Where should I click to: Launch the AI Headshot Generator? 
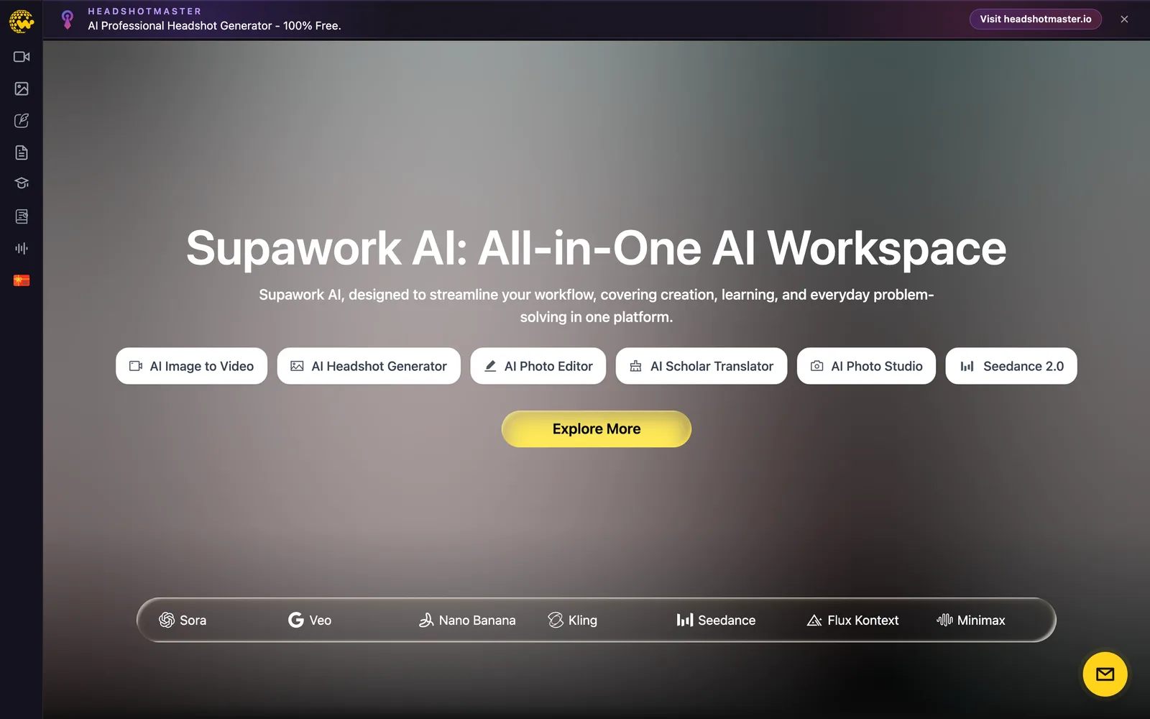click(x=369, y=366)
